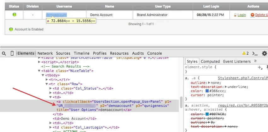Show the console drawer icon
268x132 pixels.
tap(255, 53)
